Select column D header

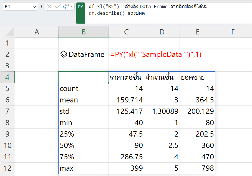click(x=162, y=32)
